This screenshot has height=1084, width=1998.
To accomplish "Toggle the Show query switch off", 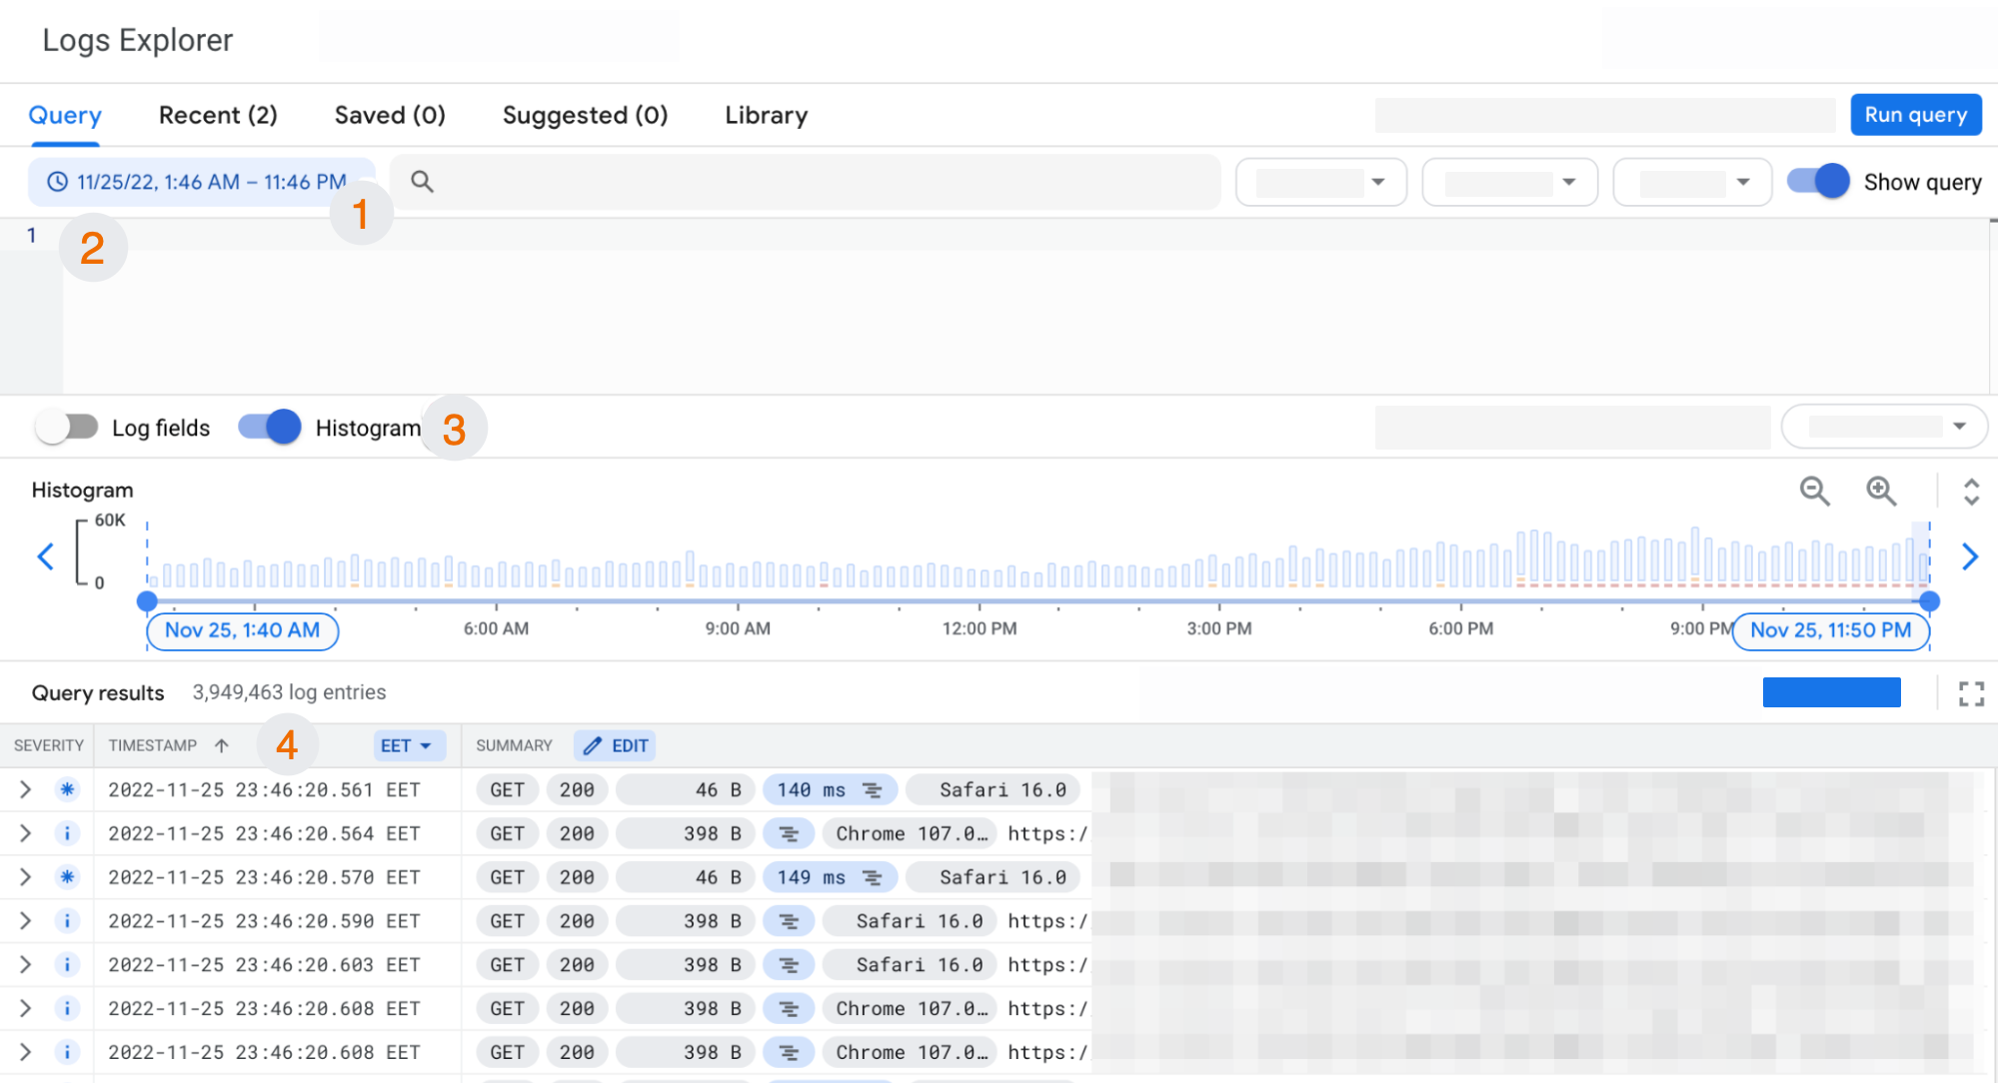I will point(1820,182).
